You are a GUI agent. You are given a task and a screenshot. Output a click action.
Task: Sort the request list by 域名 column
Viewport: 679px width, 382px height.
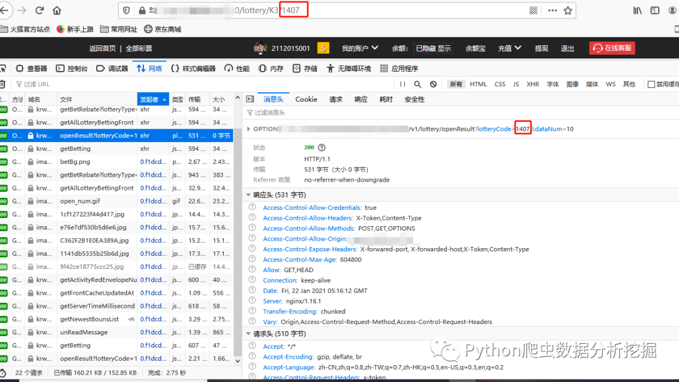coord(41,99)
